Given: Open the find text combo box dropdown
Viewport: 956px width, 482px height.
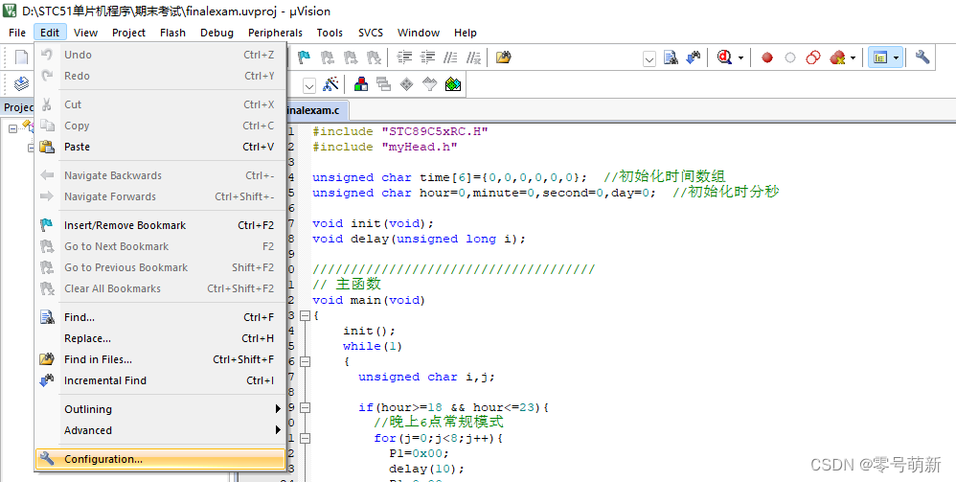Looking at the screenshot, I should (x=649, y=58).
